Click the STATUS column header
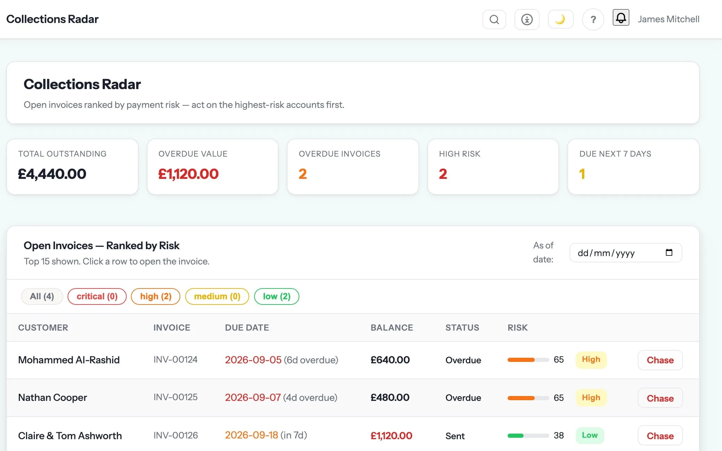Image resolution: width=722 pixels, height=451 pixels. pyautogui.click(x=462, y=327)
